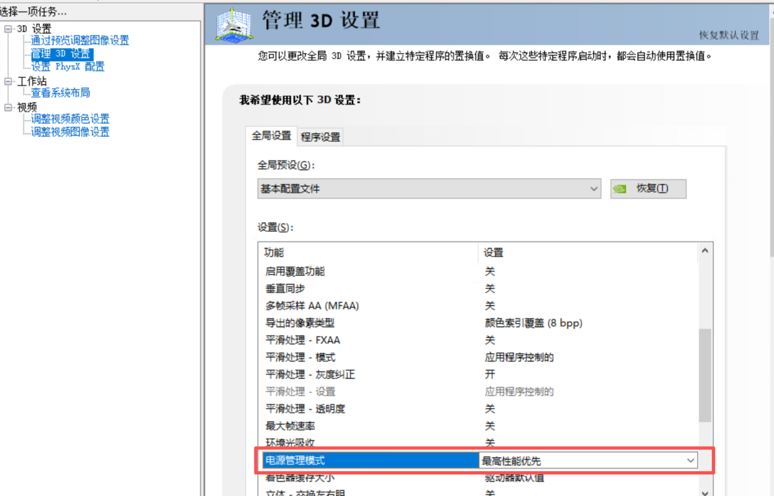The image size is (774, 496).
Task: Collapse the 视频 tree node
Action: 8,107
